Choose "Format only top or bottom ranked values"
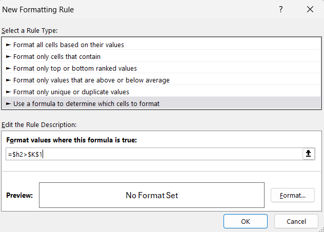Screen dimensions: 324x232 coord(161,68)
